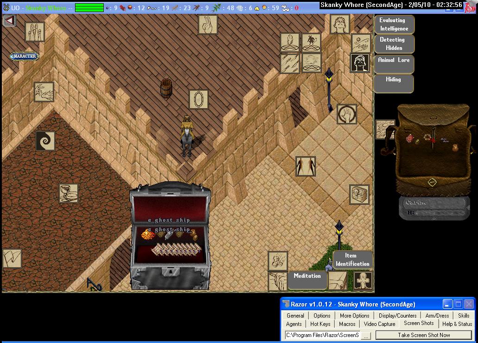Open the Hot Keys tab in Razor

tap(320, 324)
